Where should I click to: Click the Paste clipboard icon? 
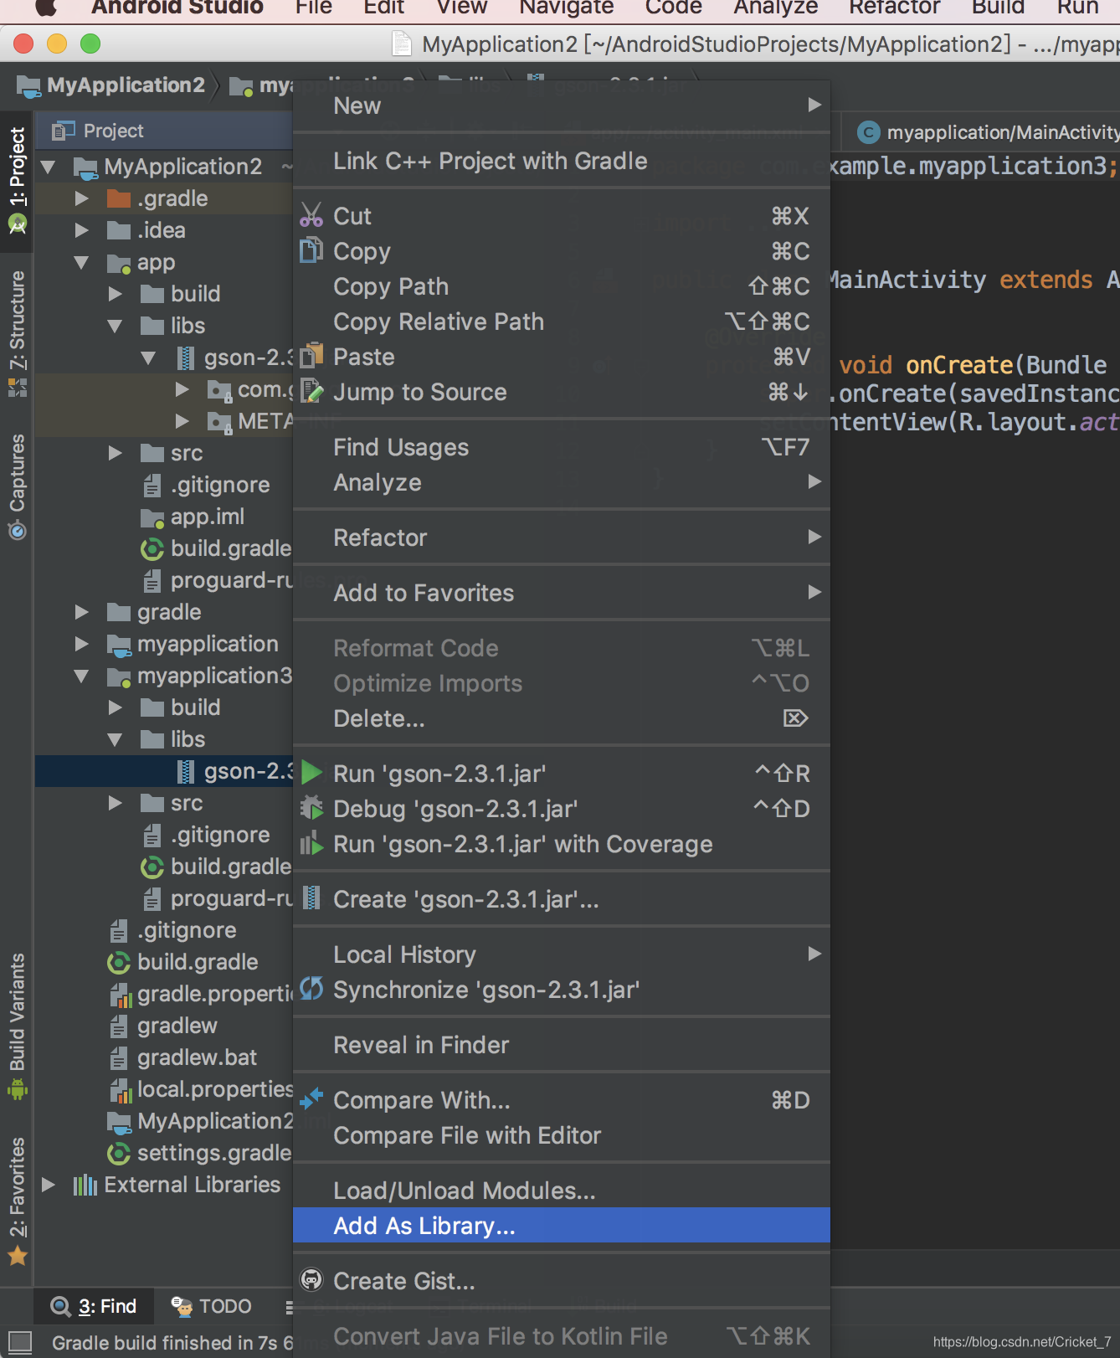coord(311,356)
